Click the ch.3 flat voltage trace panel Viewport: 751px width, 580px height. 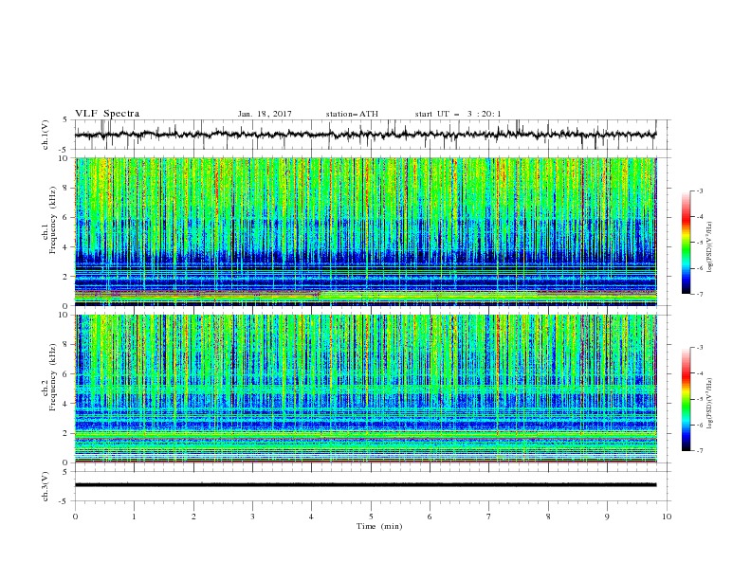[x=373, y=486]
